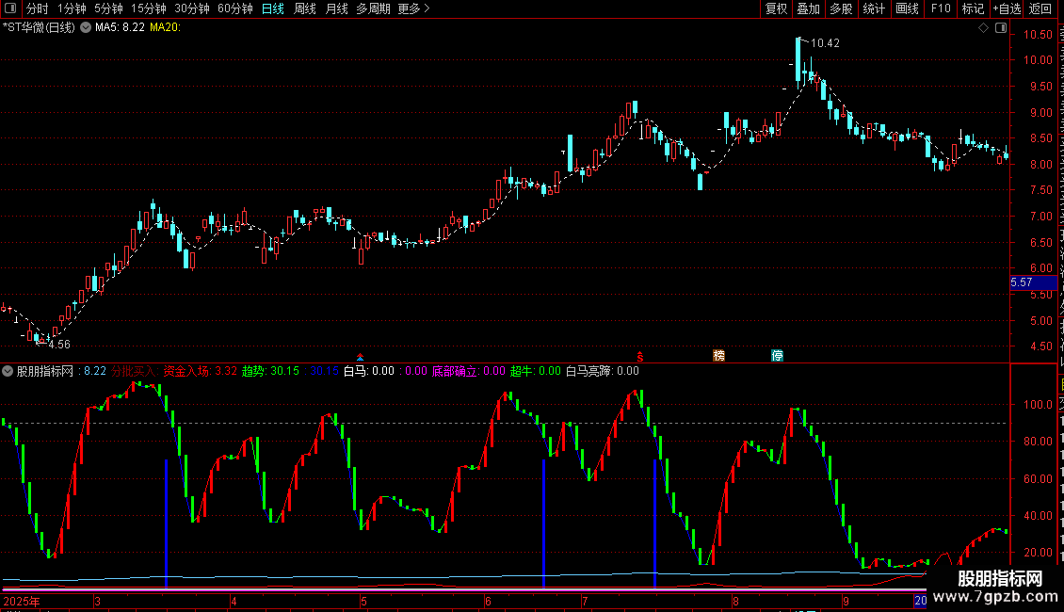
Task: Click the 复权 button
Action: click(x=776, y=8)
